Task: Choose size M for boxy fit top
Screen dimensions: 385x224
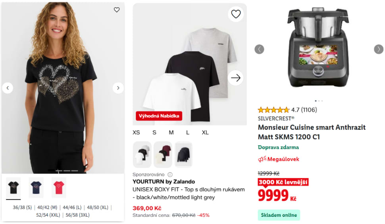Action: coord(171,133)
